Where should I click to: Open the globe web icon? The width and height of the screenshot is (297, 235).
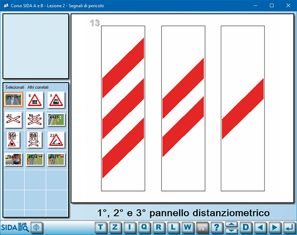click(x=36, y=227)
